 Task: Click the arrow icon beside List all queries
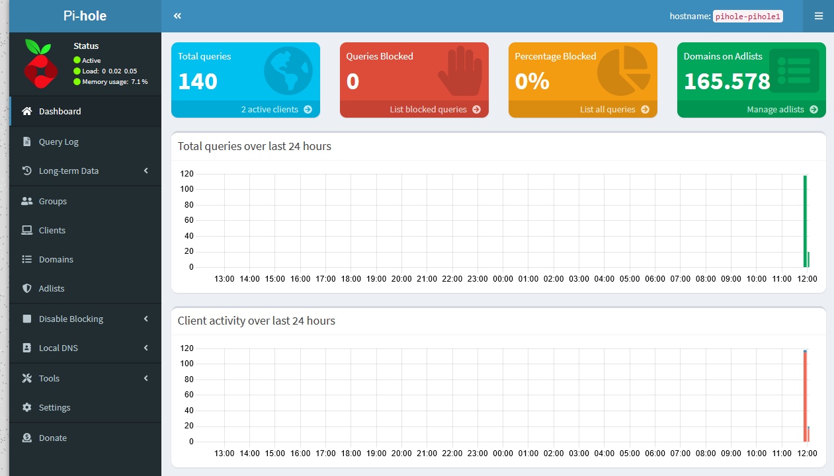[x=645, y=110]
